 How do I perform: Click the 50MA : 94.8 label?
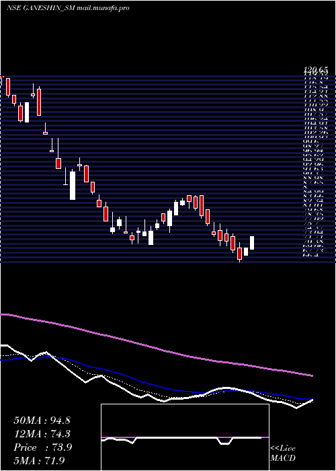[42, 421]
